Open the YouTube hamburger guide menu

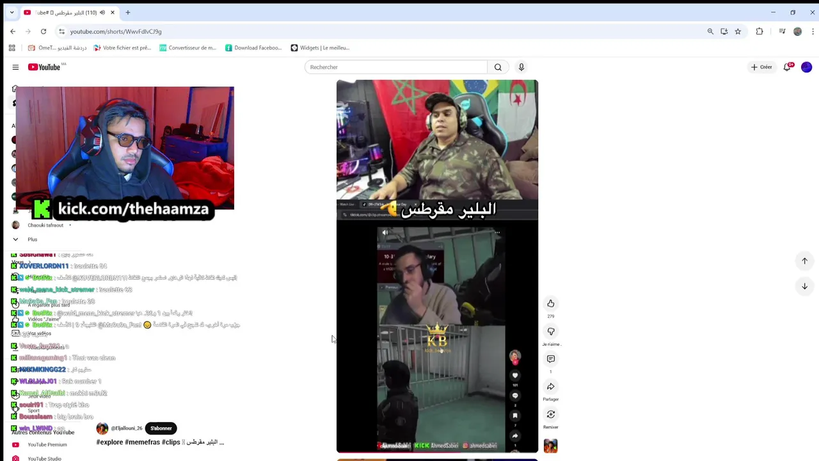tap(15, 67)
